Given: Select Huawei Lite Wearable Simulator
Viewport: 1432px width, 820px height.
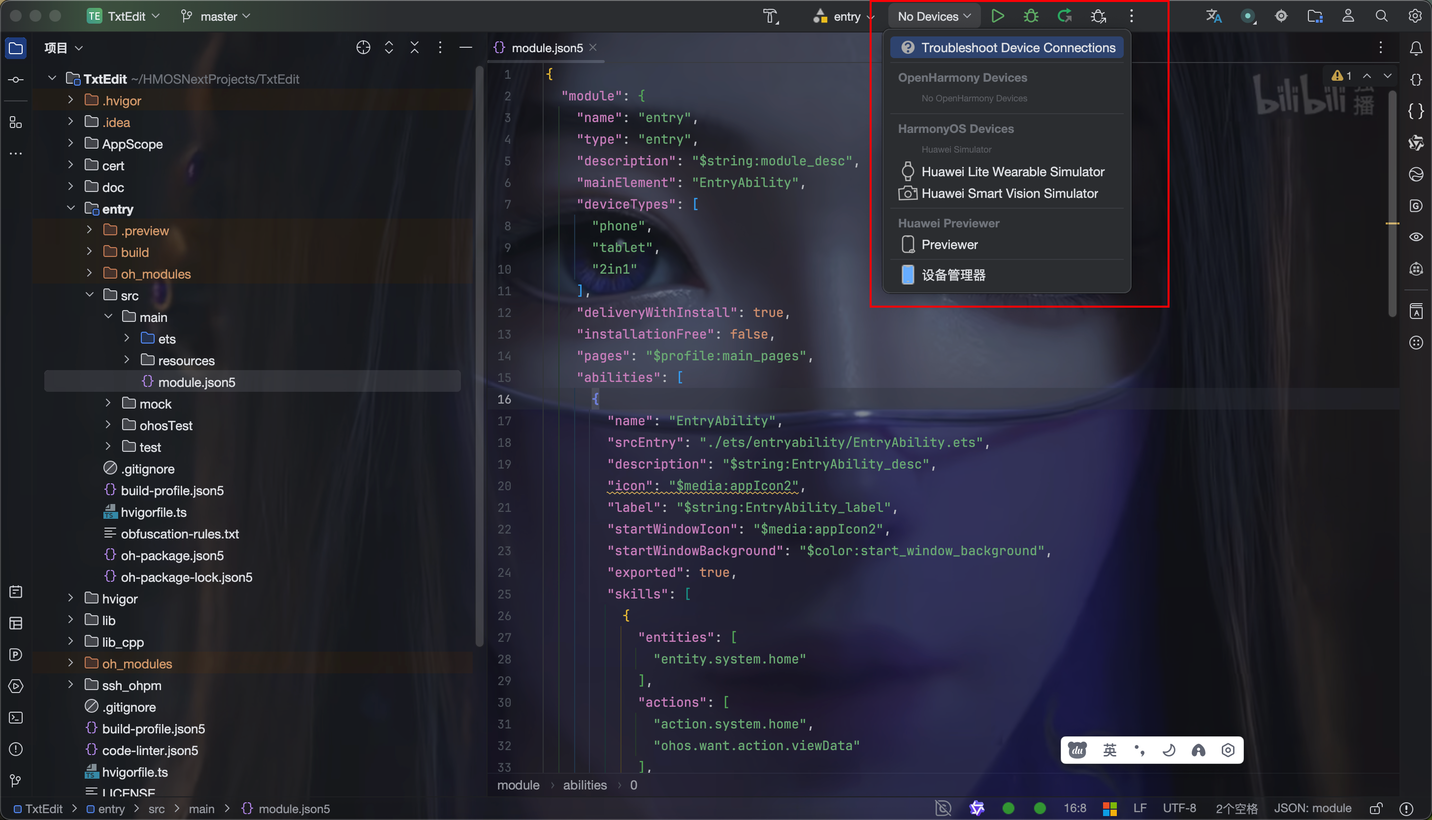Looking at the screenshot, I should coord(1012,172).
